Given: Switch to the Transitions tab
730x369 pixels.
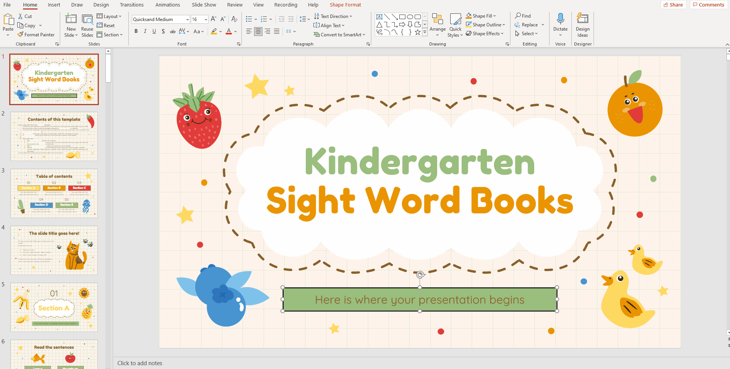Looking at the screenshot, I should click(x=131, y=5).
